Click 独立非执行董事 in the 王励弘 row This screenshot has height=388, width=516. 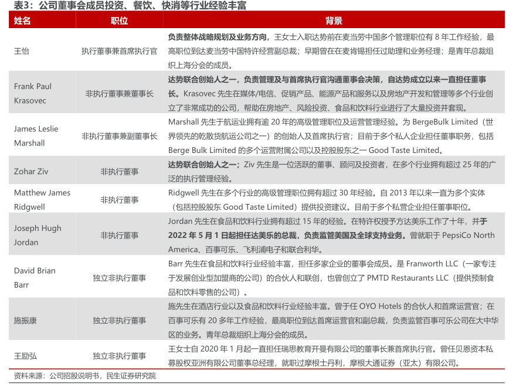pos(119,356)
